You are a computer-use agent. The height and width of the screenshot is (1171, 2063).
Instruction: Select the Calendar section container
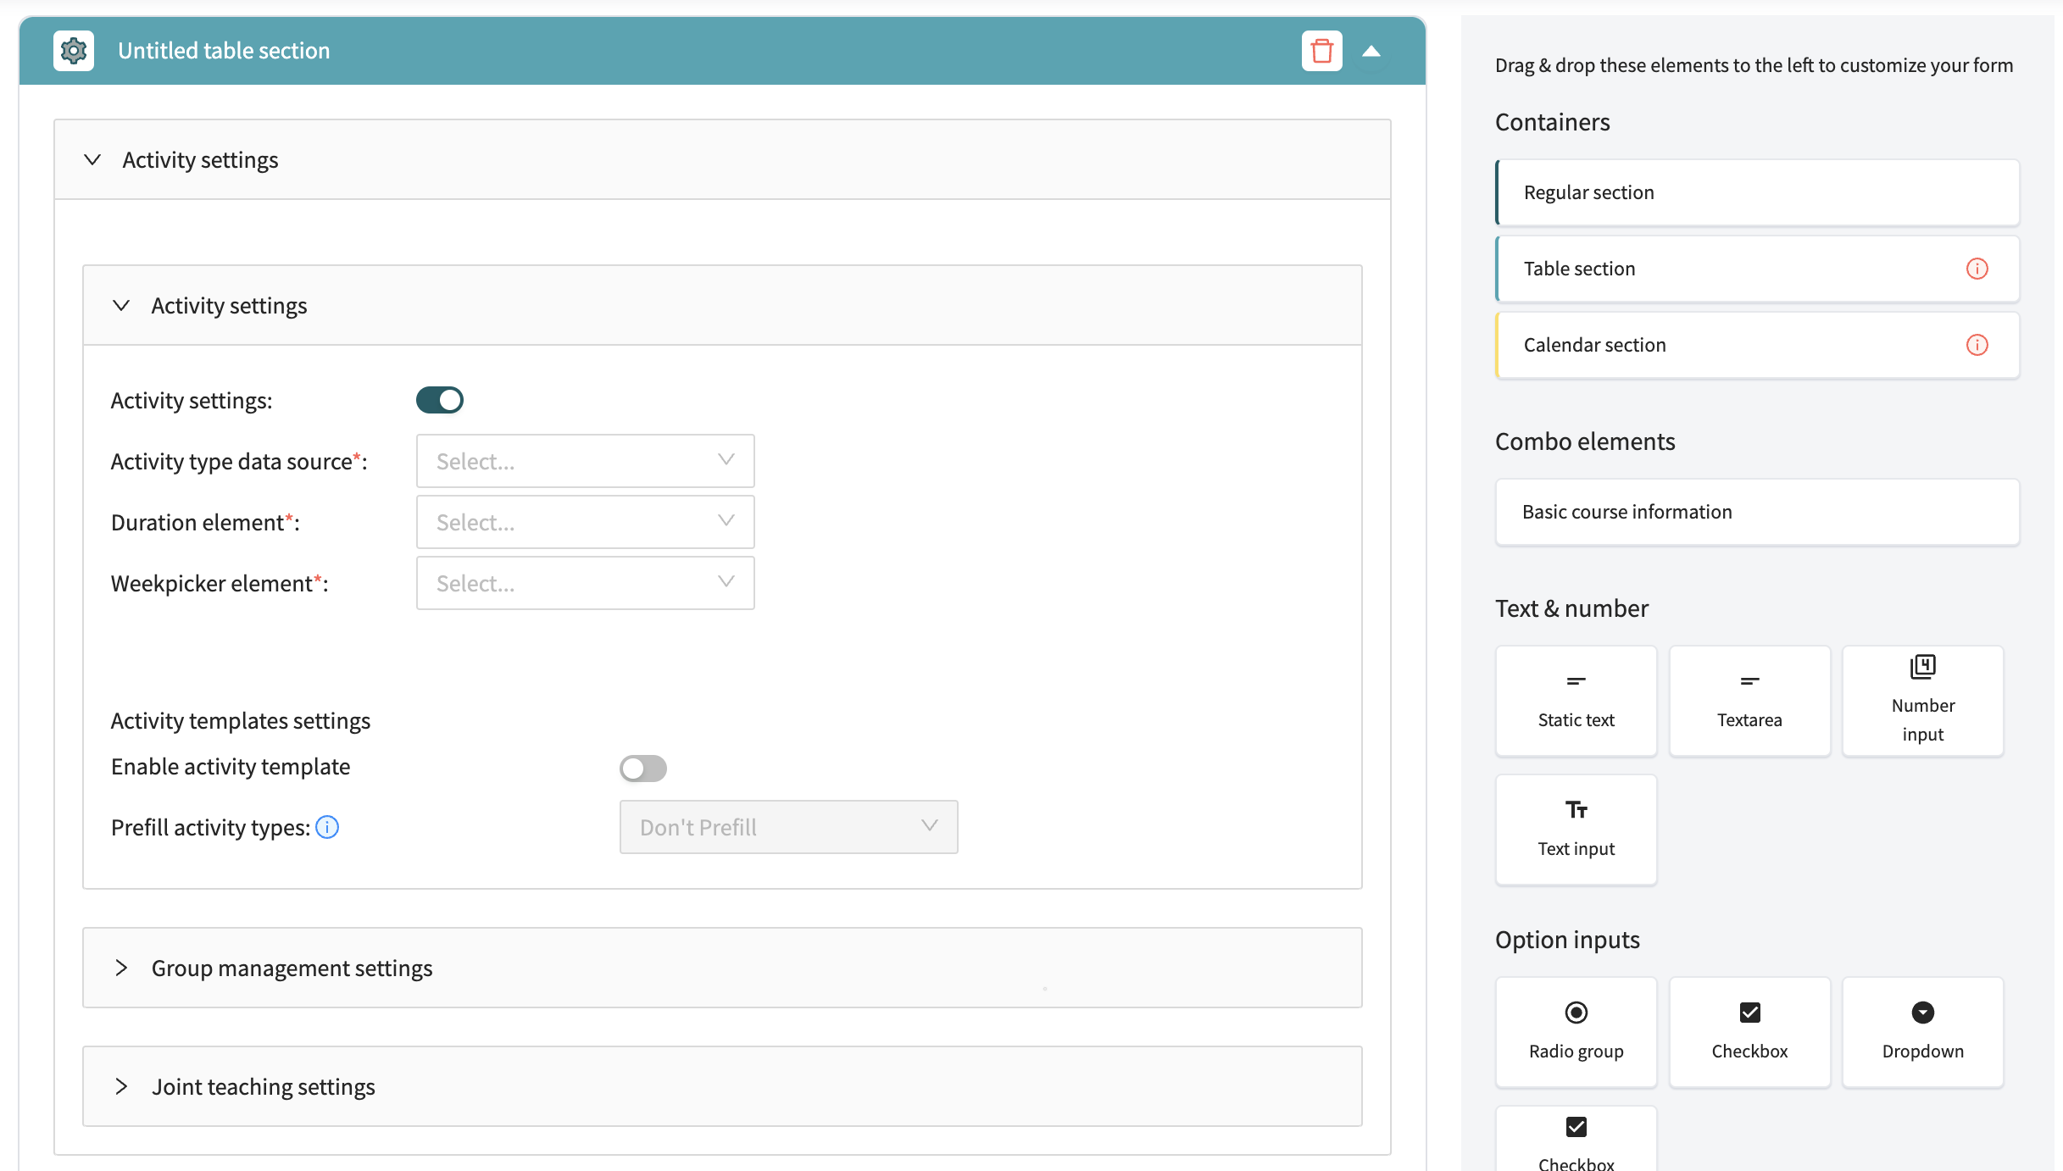[1758, 345]
